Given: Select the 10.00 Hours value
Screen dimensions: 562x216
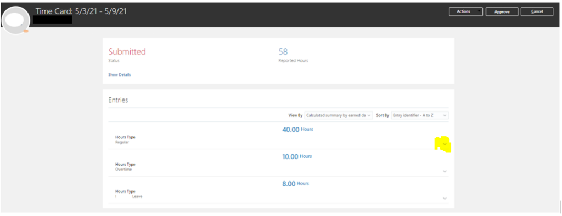Looking at the screenshot, I should coord(297,157).
